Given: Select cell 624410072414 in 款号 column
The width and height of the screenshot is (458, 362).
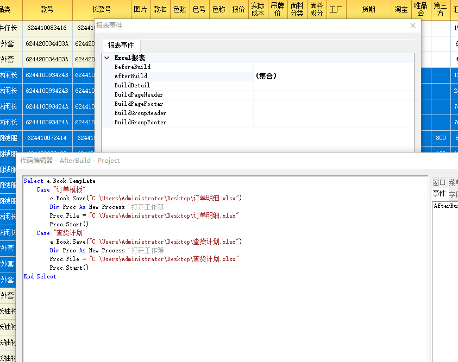Looking at the screenshot, I should 47,138.
